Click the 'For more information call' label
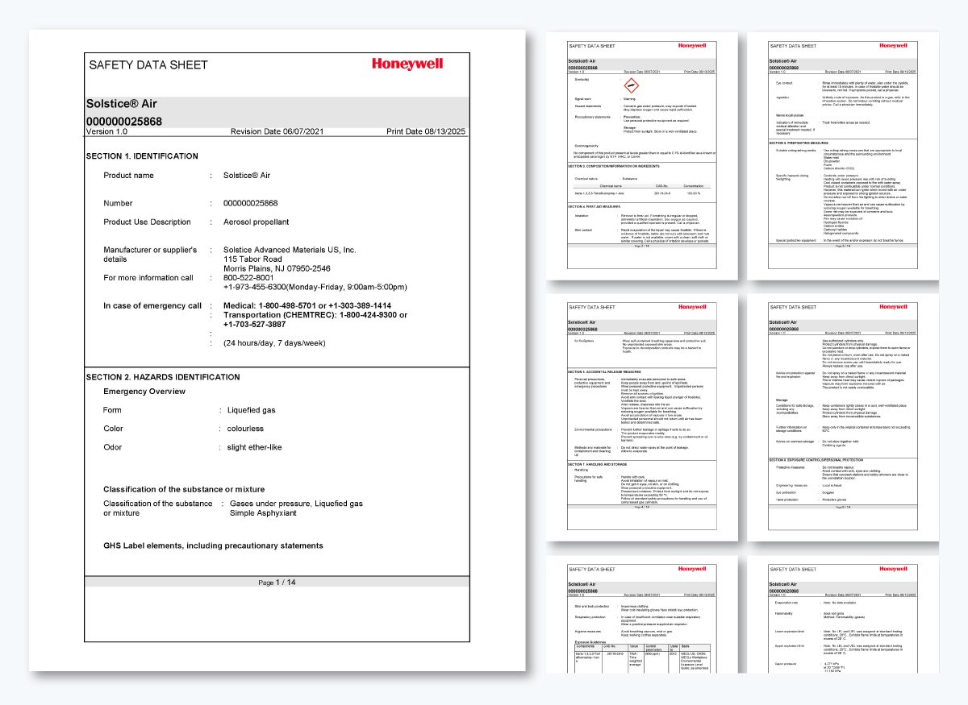Screen dimensions: 968x705 tap(148, 278)
